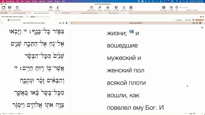Screen dimensions: 205x115
Task: Toggle the Live Click checkbox
Action: (184, 20)
